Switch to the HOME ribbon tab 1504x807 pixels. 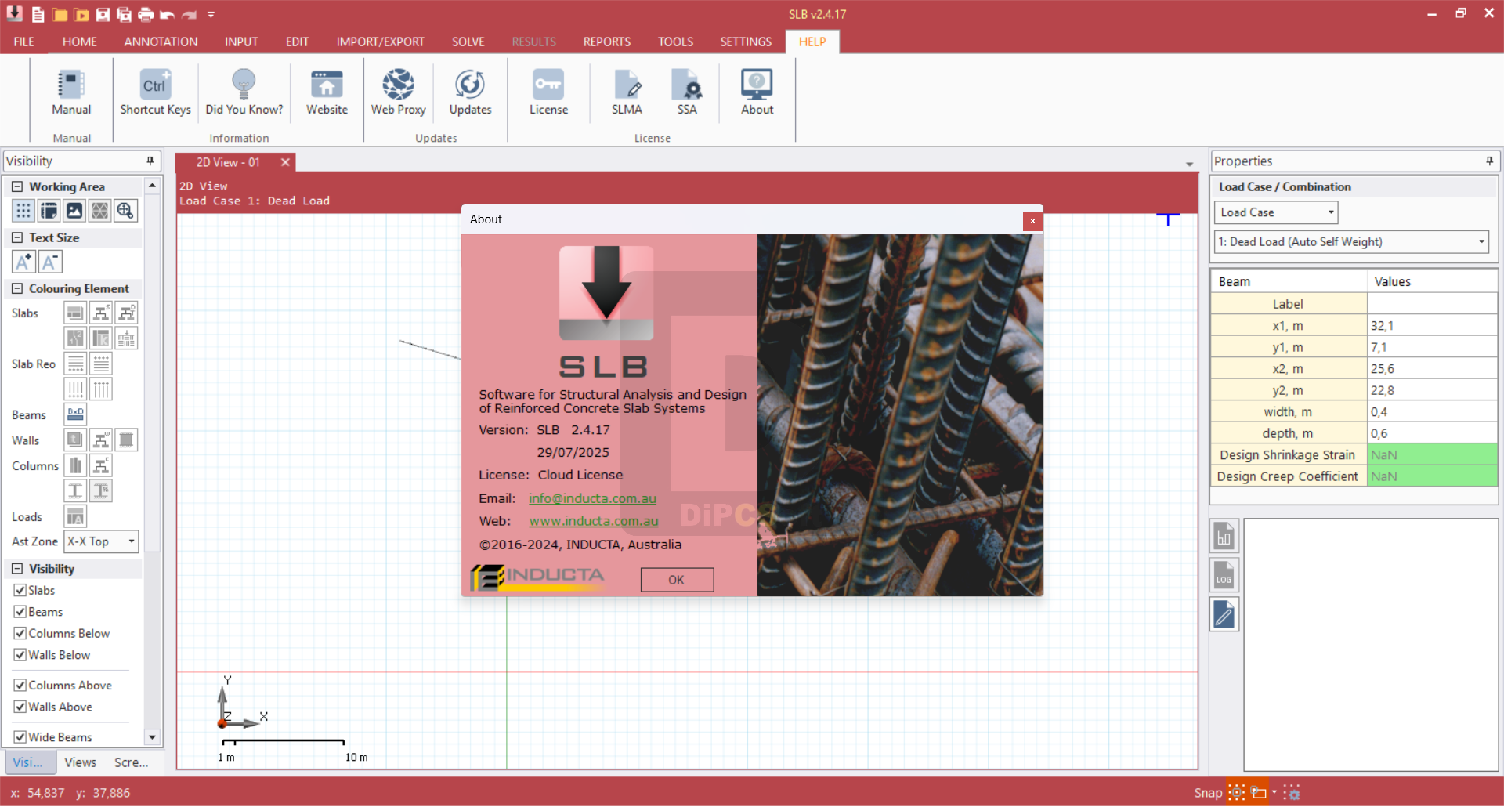[80, 42]
